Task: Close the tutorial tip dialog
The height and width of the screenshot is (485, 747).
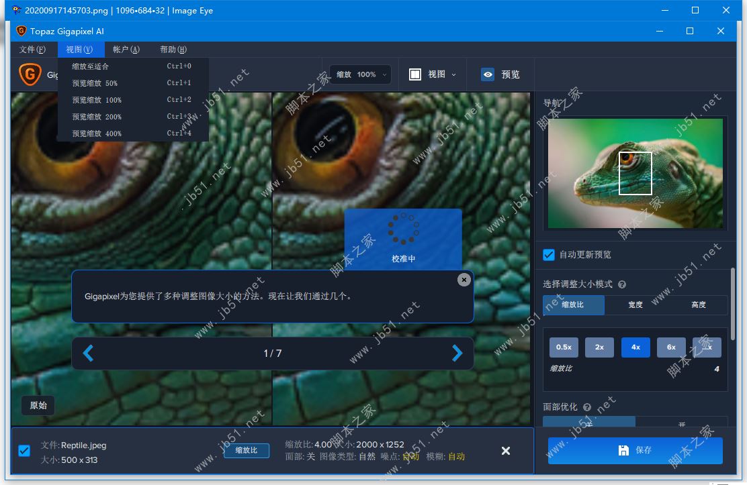Action: coord(464,280)
